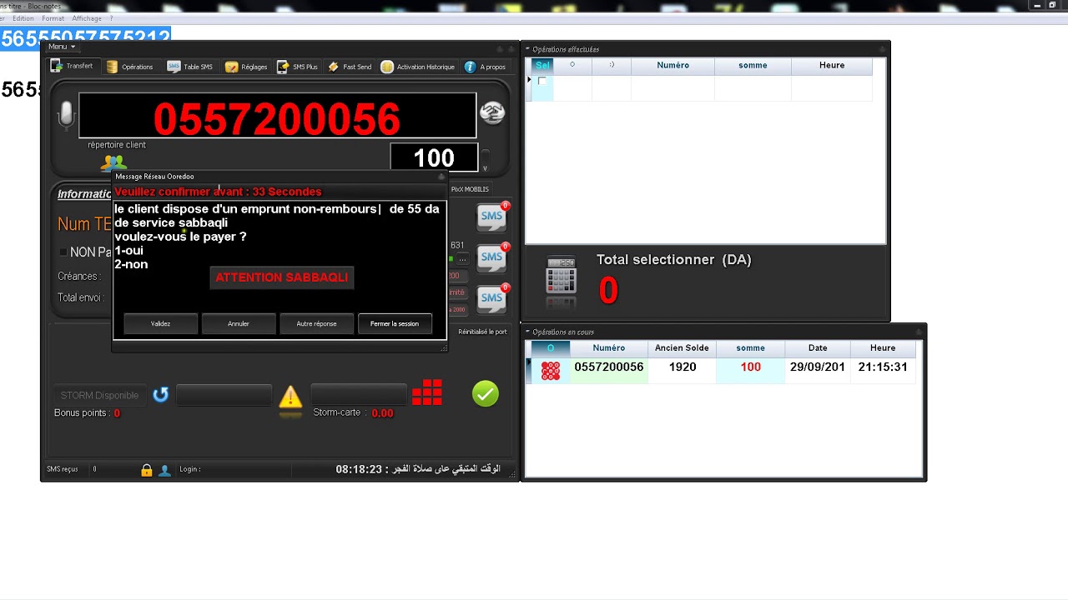Click the phone number display 0557200056
Screen dimensions: 1068x600
(277, 115)
